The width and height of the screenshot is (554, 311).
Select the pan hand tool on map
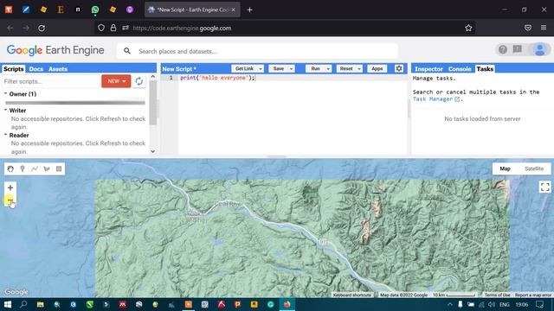pos(10,169)
